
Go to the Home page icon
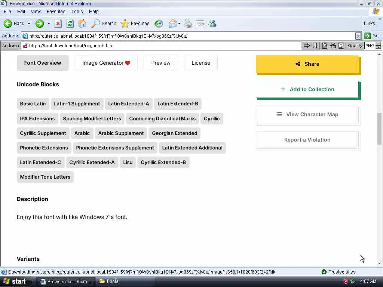point(82,24)
